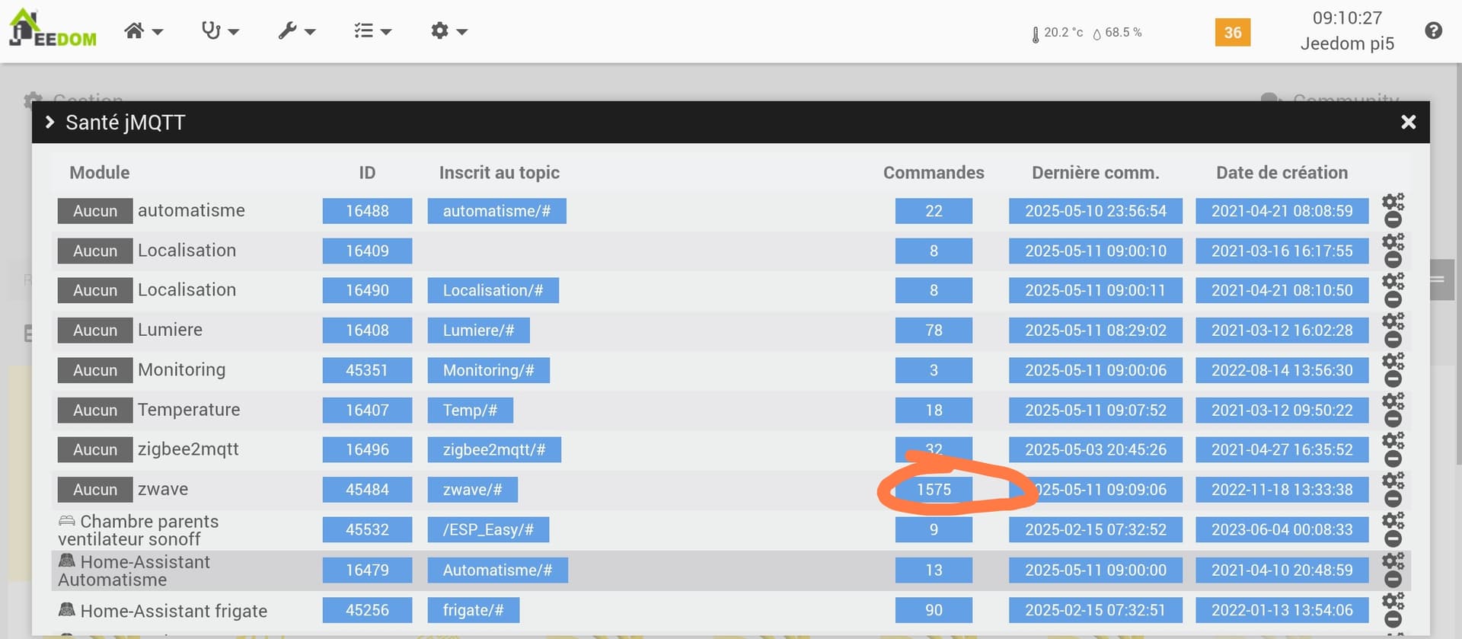This screenshot has height=639, width=1462.
Task: Select last communication 2025-05-03 20:45:26
Action: click(x=1096, y=449)
